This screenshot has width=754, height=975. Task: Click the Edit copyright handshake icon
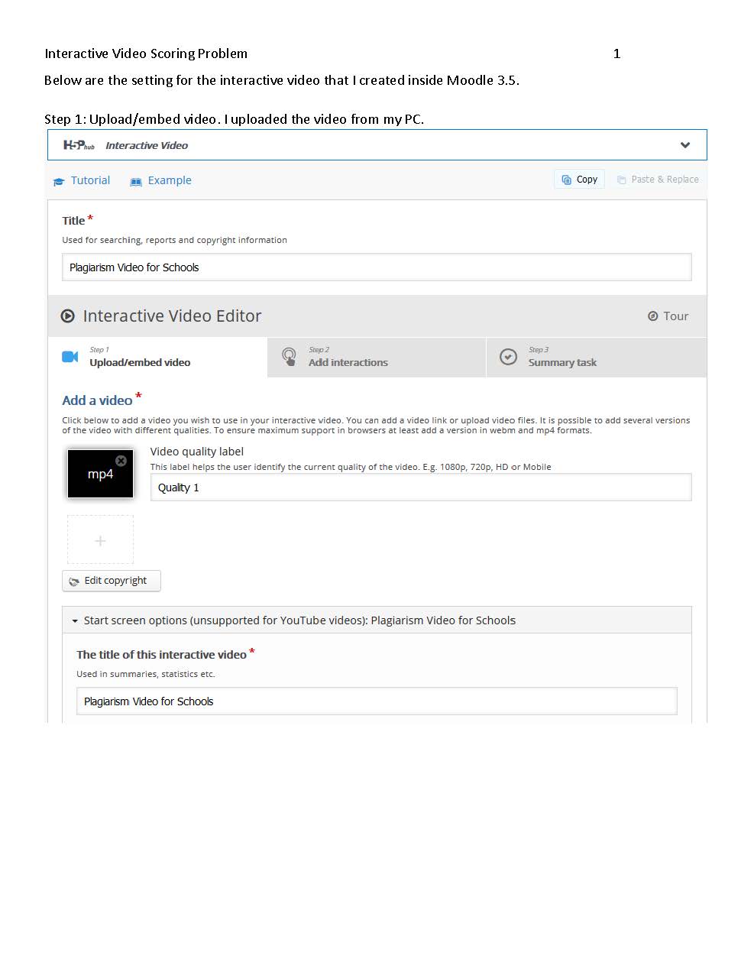click(x=74, y=581)
